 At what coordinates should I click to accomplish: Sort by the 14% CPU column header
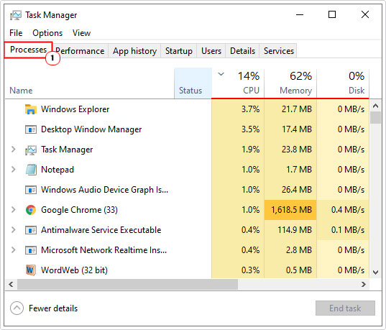[238, 83]
